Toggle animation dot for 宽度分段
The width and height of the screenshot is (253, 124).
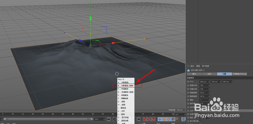(x=188, y=85)
